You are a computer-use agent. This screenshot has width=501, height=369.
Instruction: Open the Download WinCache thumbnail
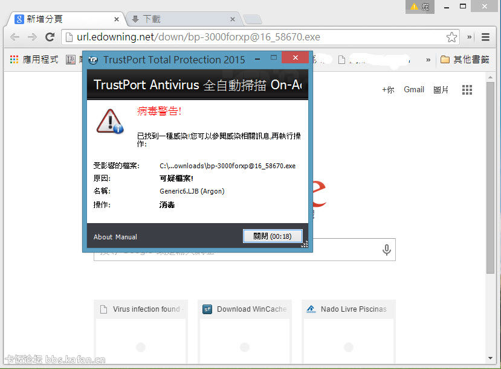click(x=245, y=332)
